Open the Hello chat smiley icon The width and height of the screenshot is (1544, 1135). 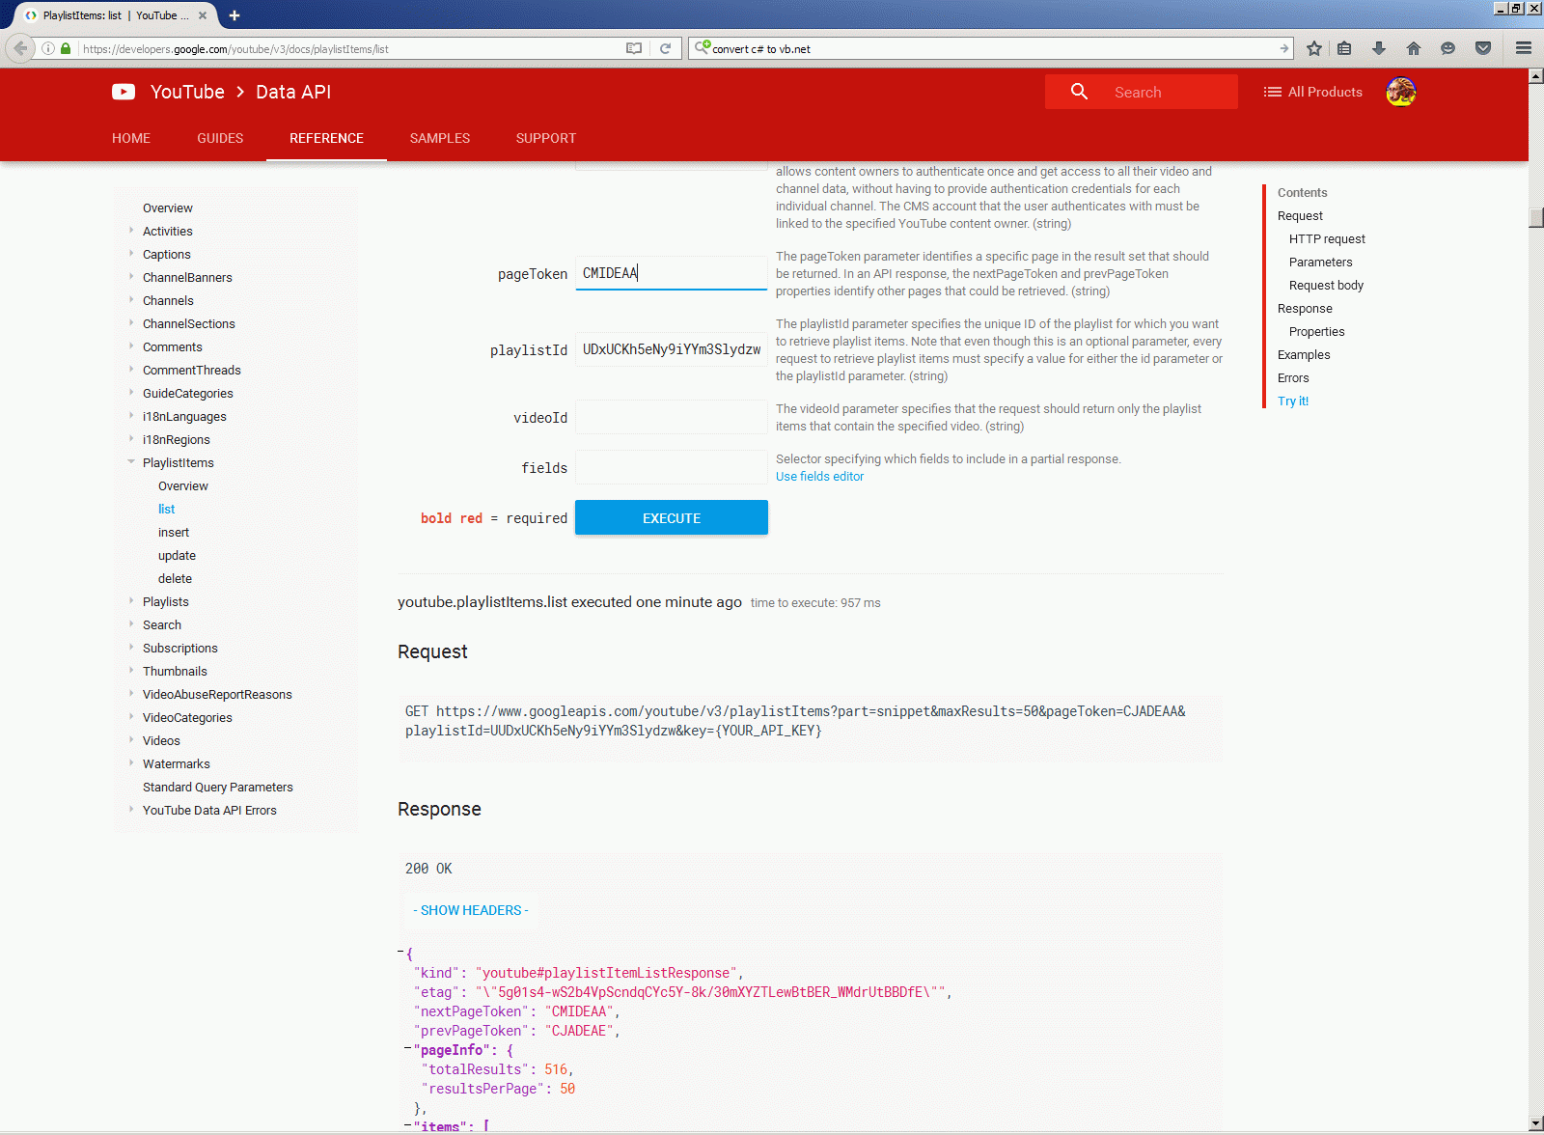click(x=1447, y=48)
